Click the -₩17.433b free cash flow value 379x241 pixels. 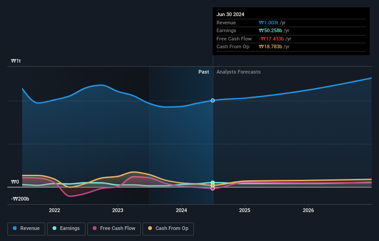(271, 39)
